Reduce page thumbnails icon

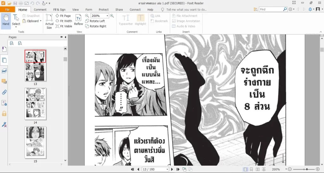point(20,43)
